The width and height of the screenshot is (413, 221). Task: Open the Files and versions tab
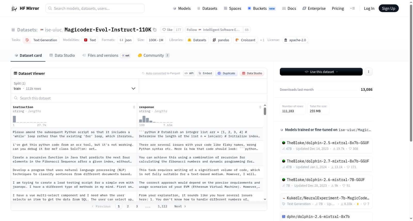coord(106,55)
